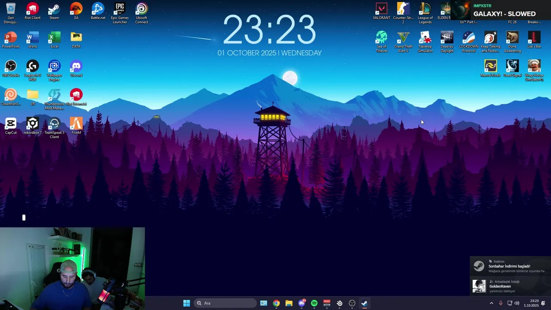Click the taskbar Ara search box
The image size is (551, 310).
tap(224, 303)
